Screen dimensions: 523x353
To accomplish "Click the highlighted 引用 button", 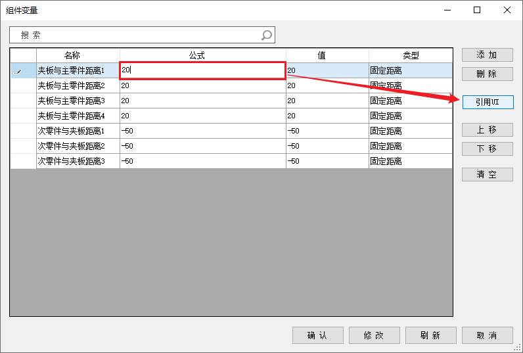I will click(x=488, y=102).
